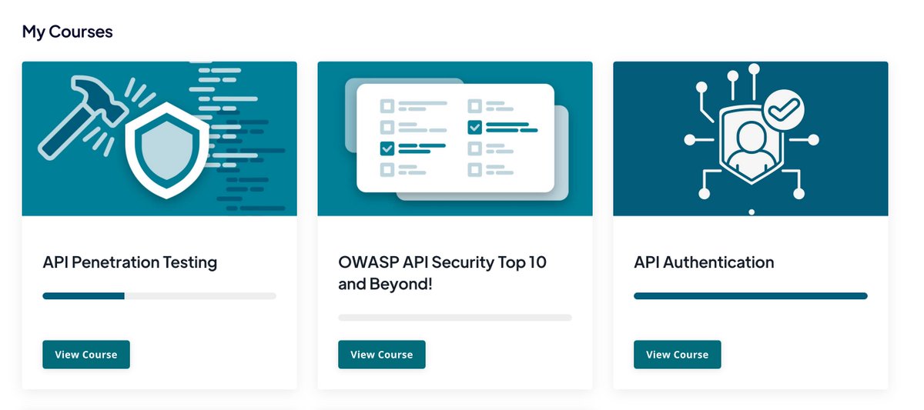Select the API Authentication course title
This screenshot has height=410, width=924.
pos(704,262)
